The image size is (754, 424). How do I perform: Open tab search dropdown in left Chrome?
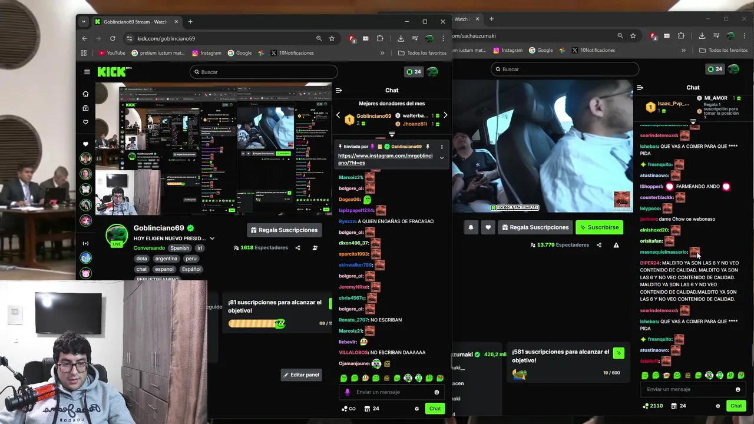[x=83, y=22]
